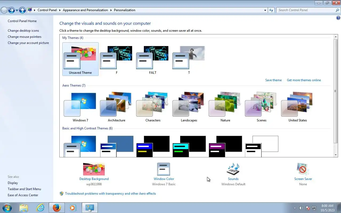
Task: Click the Save theme link
Action: point(273,80)
